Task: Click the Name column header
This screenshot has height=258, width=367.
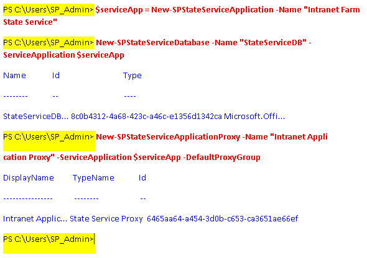Action: click(14, 76)
